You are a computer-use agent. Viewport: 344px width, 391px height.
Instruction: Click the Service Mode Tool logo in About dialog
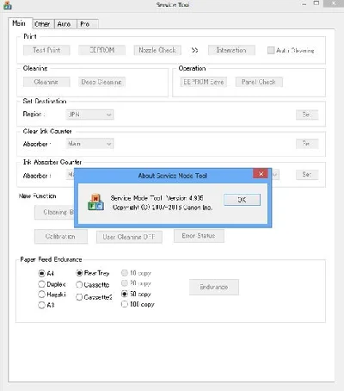pyautogui.click(x=95, y=202)
